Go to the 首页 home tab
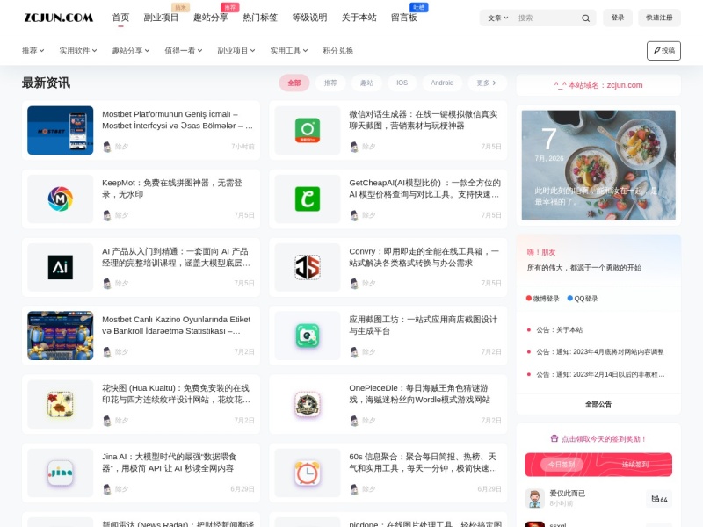703x527 pixels. pyautogui.click(x=120, y=18)
